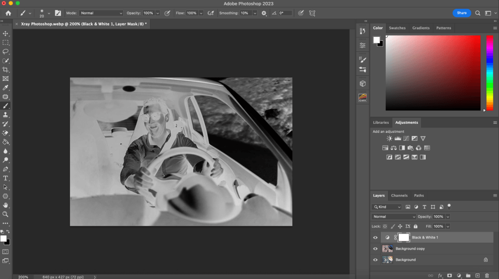The image size is (499, 279).
Task: Click the add layer style fx icon
Action: click(x=440, y=275)
